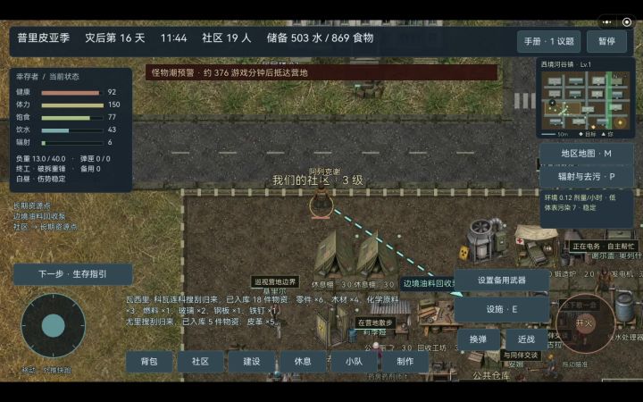
Task: Click the 公共仓库 warehouse label
Action: point(491,375)
